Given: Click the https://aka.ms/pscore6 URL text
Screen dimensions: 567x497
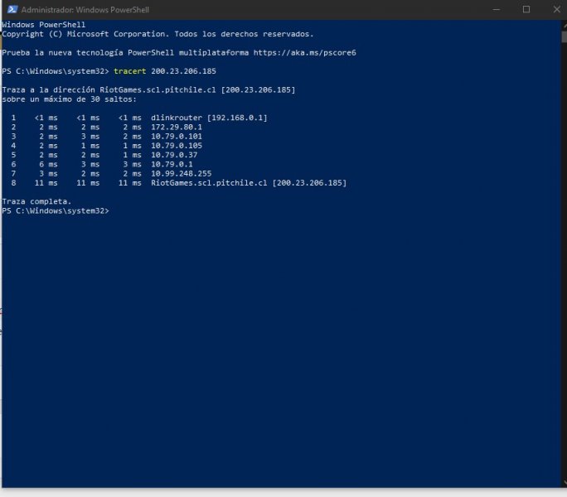Looking at the screenshot, I should pyautogui.click(x=304, y=53).
